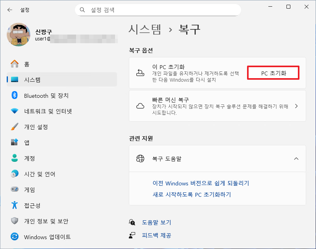This screenshot has height=249, width=316.
Task: Open the 도움말 보기 link
Action: click(x=156, y=222)
